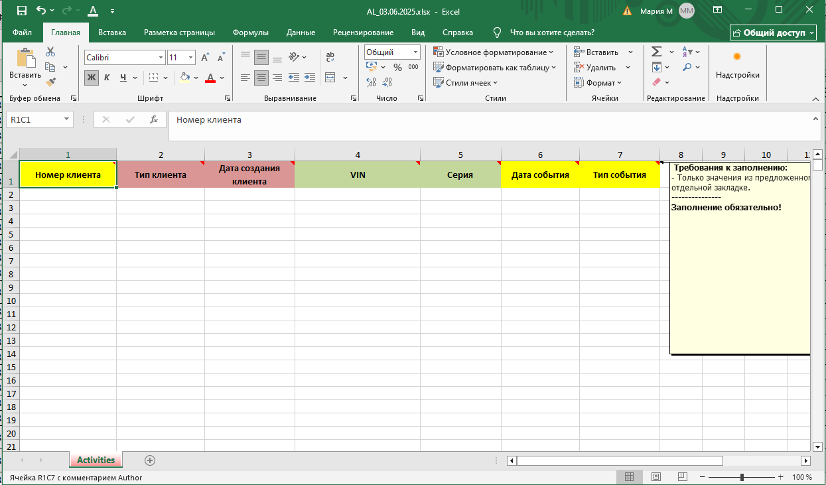This screenshot has height=485, width=826.
Task: Click the Cut scissors icon
Action: 50,52
